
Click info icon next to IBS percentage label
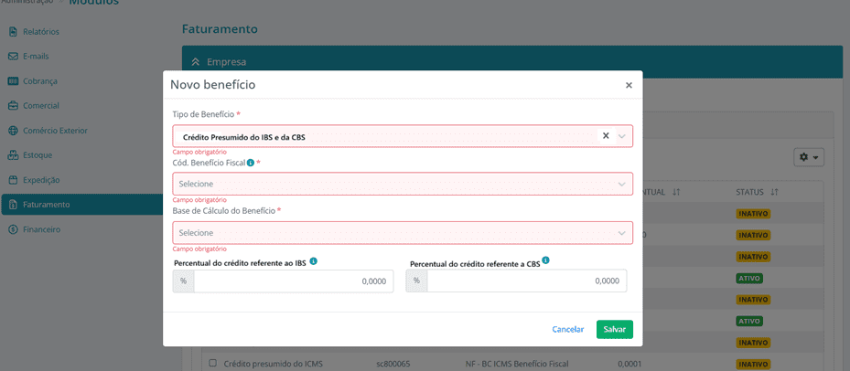click(x=313, y=261)
